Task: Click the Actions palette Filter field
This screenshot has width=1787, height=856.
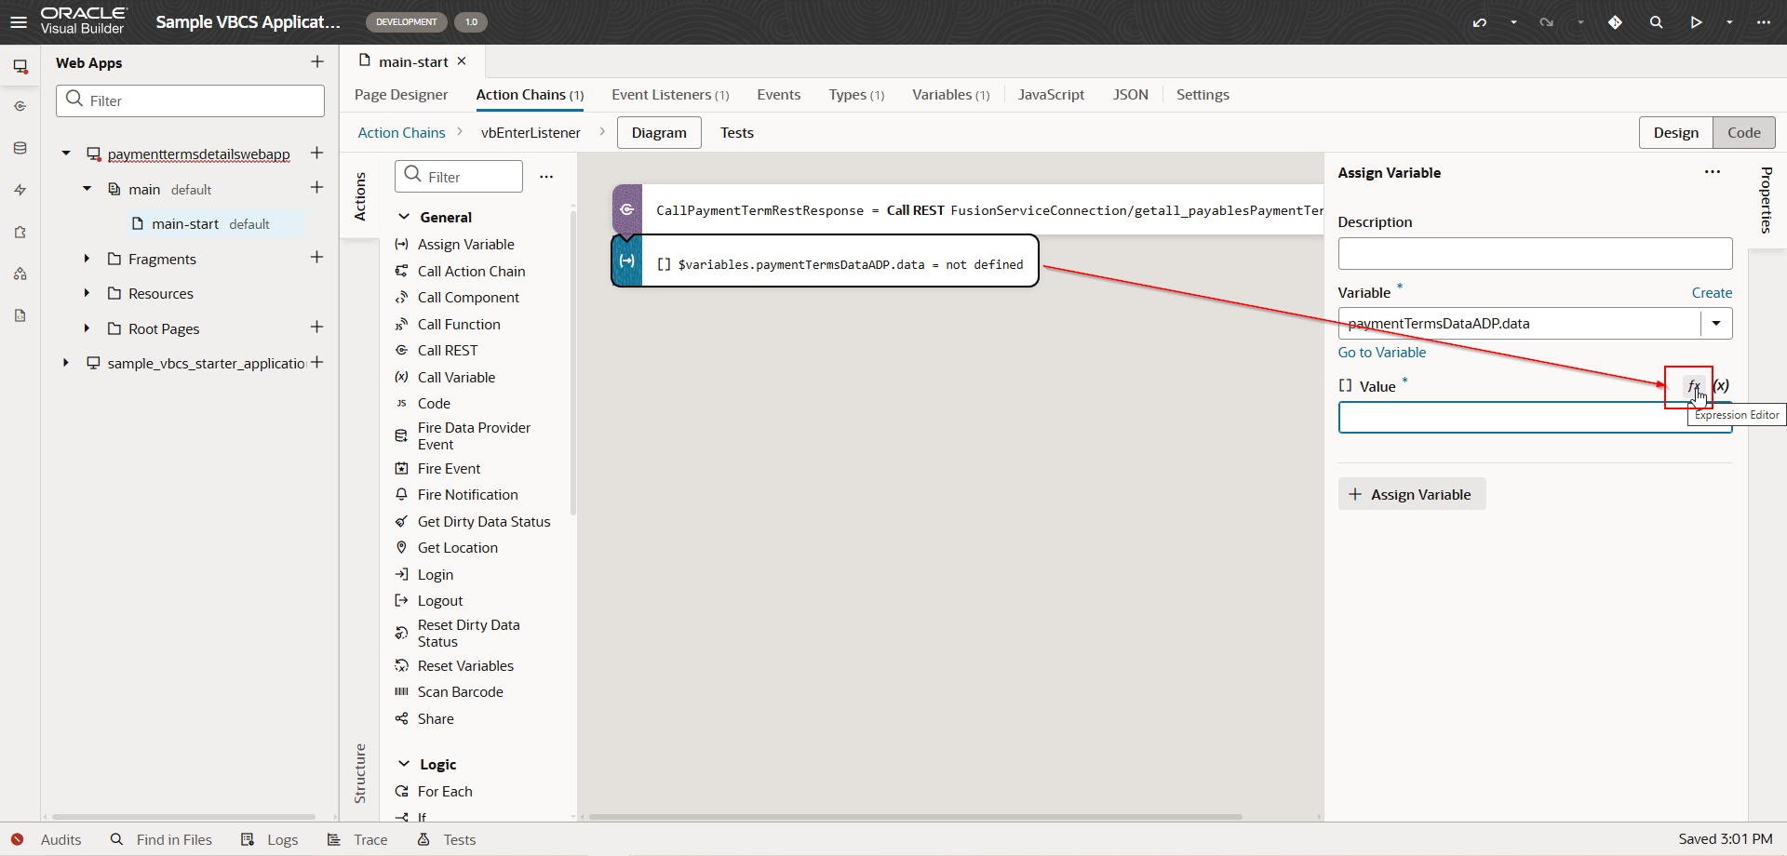Action: [459, 177]
